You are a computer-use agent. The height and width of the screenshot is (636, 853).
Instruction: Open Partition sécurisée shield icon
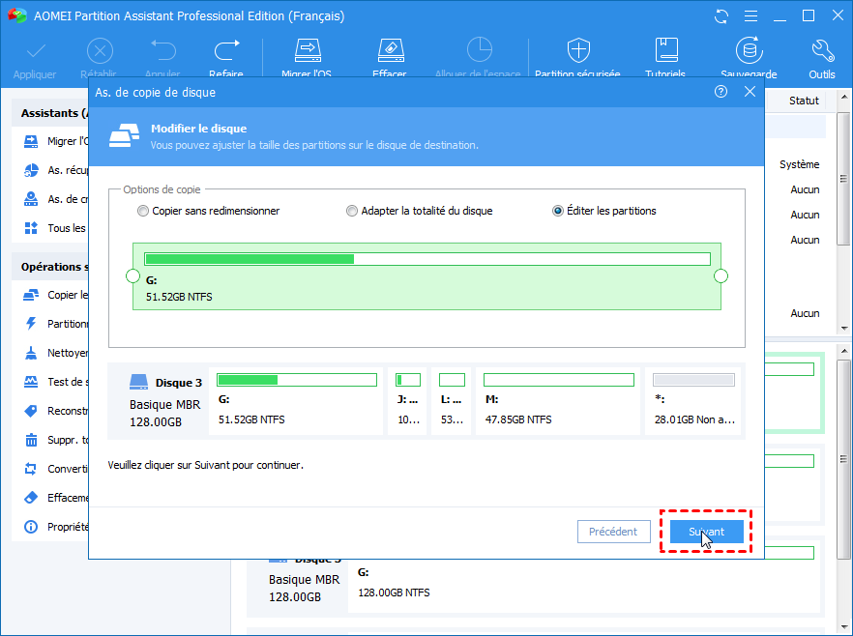(578, 50)
